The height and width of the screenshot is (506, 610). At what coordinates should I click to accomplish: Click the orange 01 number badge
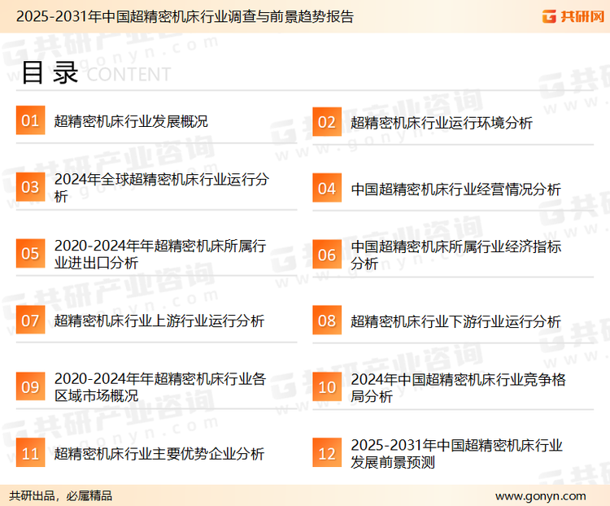coord(30,120)
